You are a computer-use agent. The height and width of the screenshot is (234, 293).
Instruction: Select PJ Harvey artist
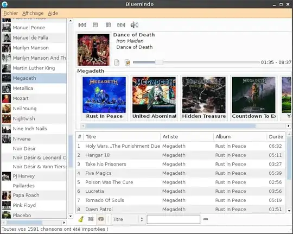34,176
